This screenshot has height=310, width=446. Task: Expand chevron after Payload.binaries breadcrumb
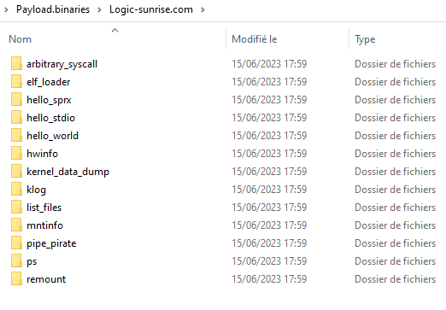click(99, 9)
